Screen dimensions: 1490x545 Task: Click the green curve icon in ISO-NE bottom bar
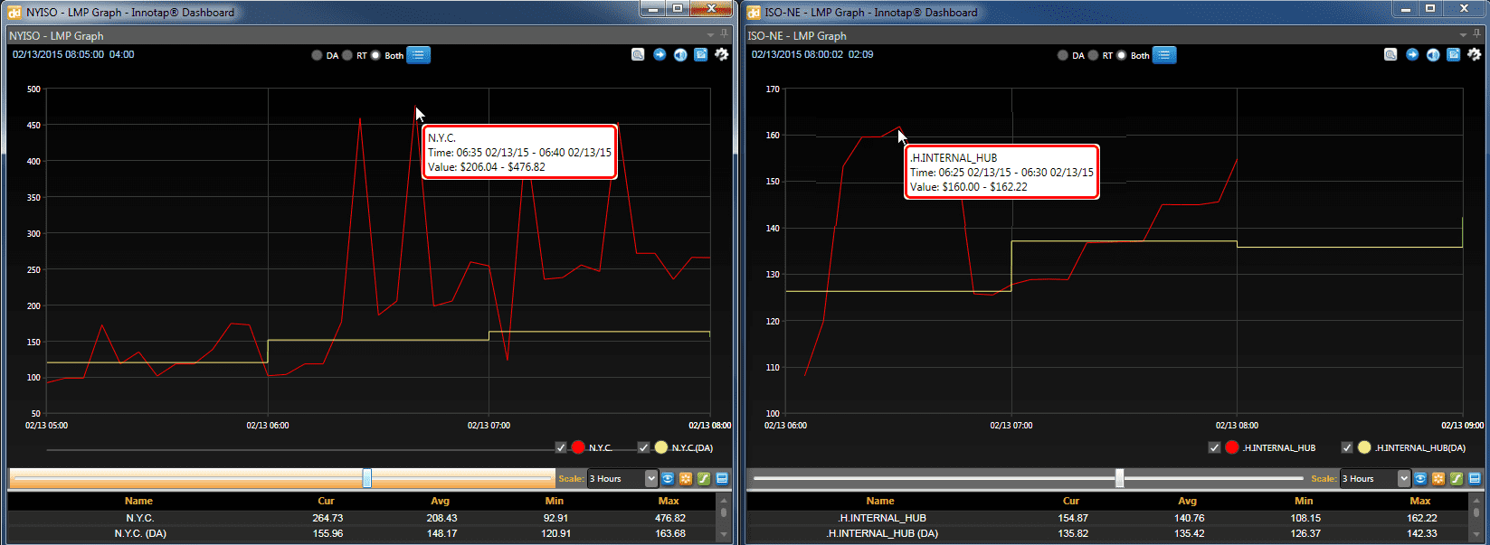pos(1457,479)
